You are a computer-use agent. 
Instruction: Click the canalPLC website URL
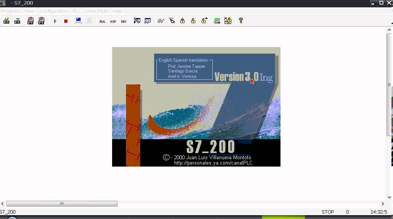point(213,163)
